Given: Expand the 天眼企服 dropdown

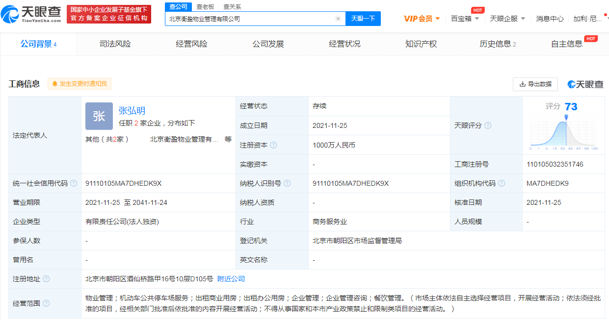Looking at the screenshot, I should tap(507, 19).
